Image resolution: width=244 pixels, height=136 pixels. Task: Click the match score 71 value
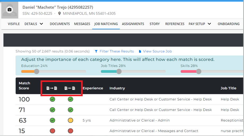tap(22, 110)
